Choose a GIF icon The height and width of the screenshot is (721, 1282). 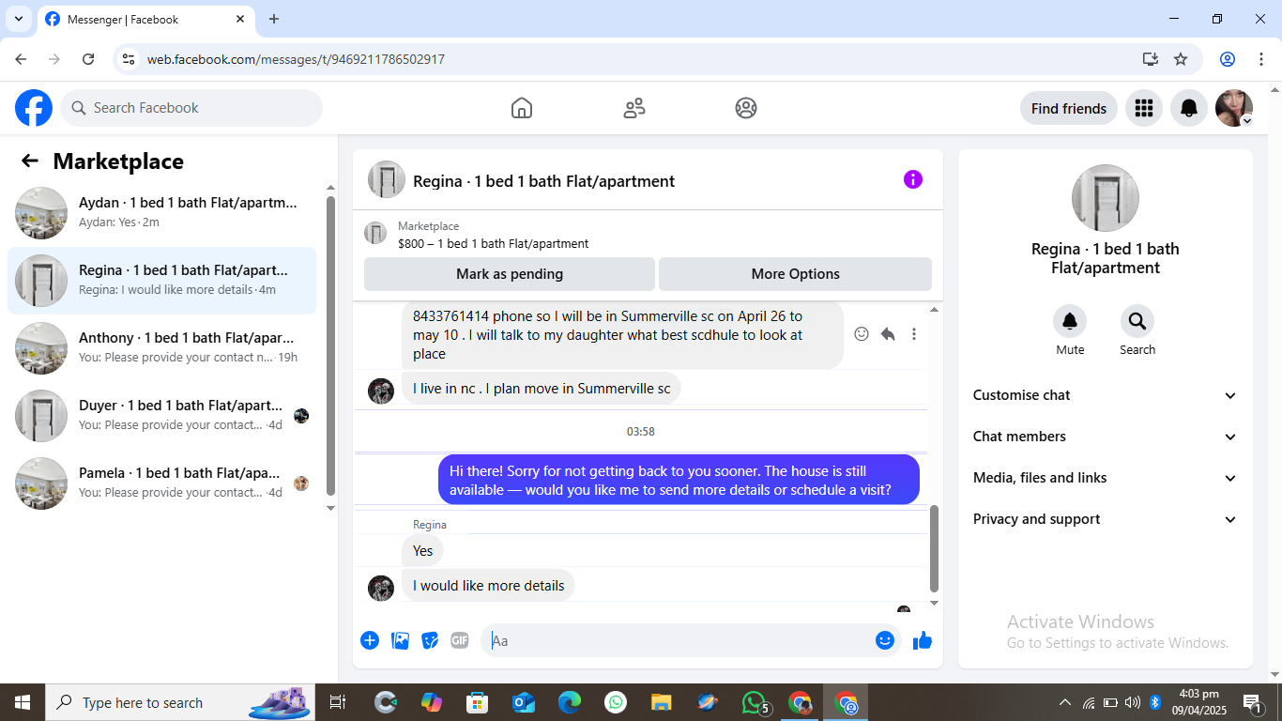click(x=460, y=640)
